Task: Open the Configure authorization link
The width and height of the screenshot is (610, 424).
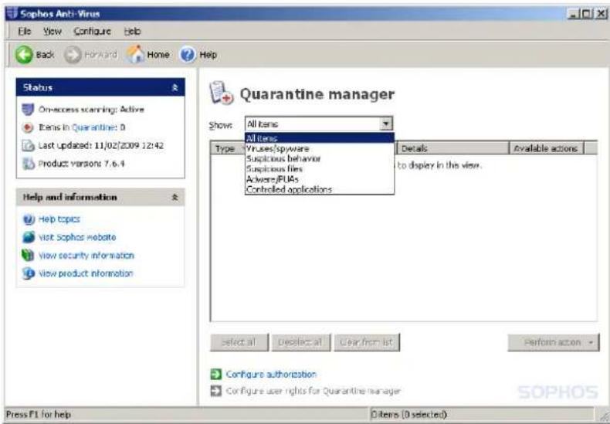Action: click(x=271, y=375)
